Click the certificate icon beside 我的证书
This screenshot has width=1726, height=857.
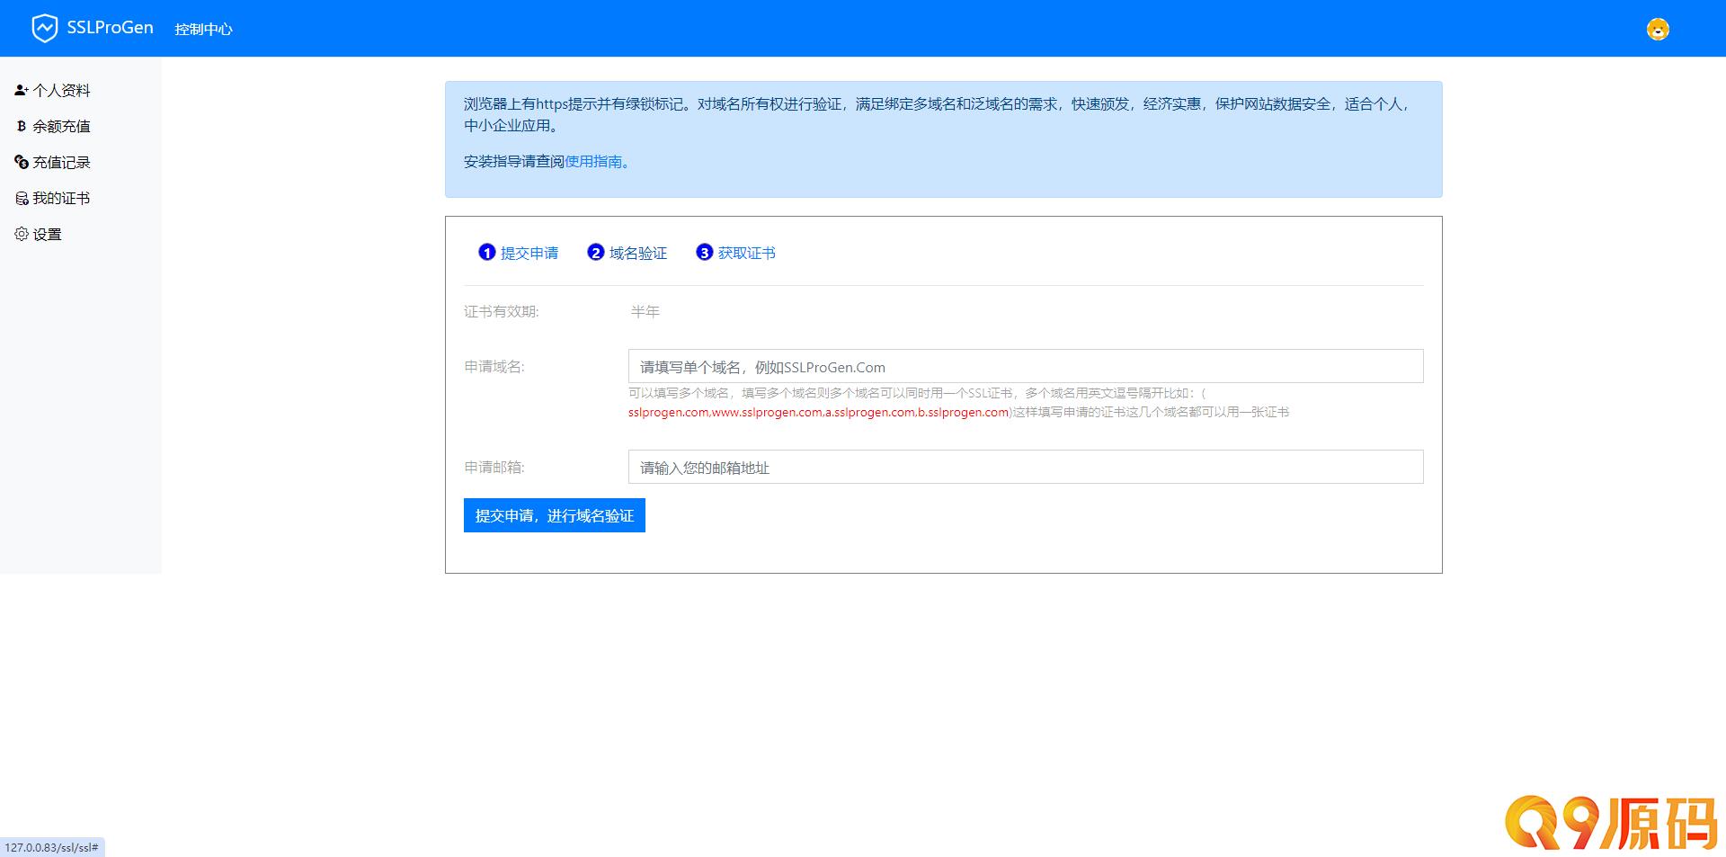click(x=22, y=198)
